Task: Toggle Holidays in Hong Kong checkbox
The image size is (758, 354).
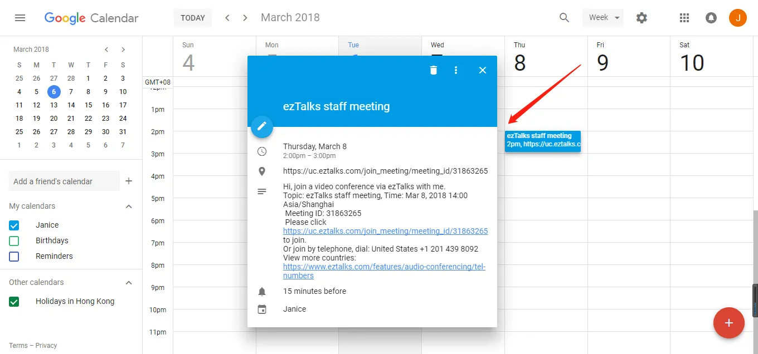Action: (14, 302)
